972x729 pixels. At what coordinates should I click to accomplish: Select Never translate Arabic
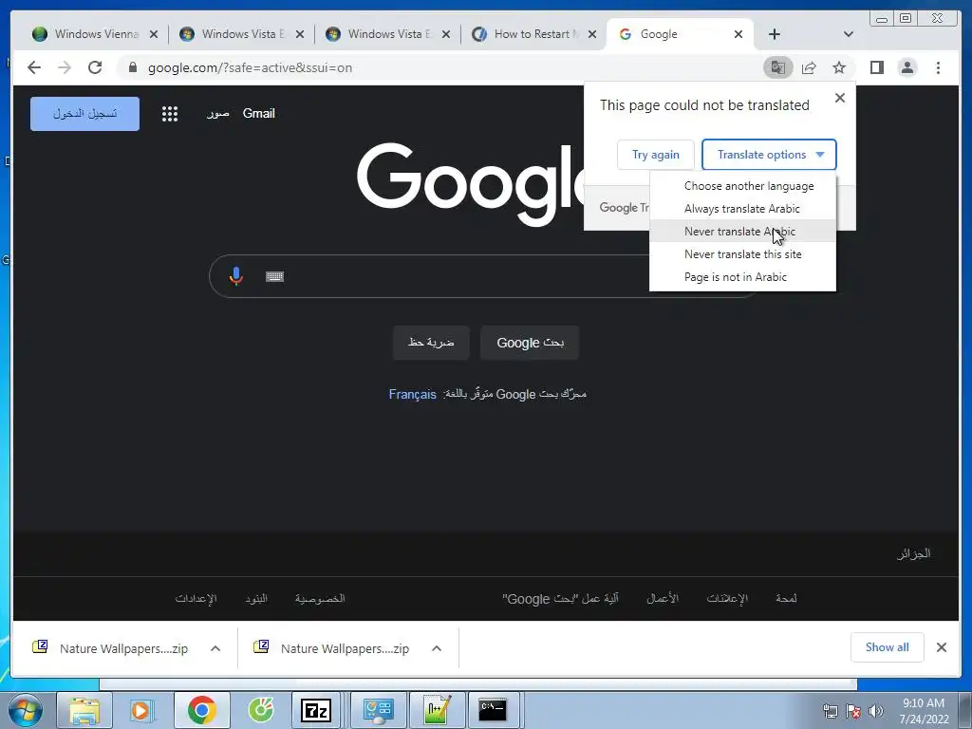pos(742,232)
